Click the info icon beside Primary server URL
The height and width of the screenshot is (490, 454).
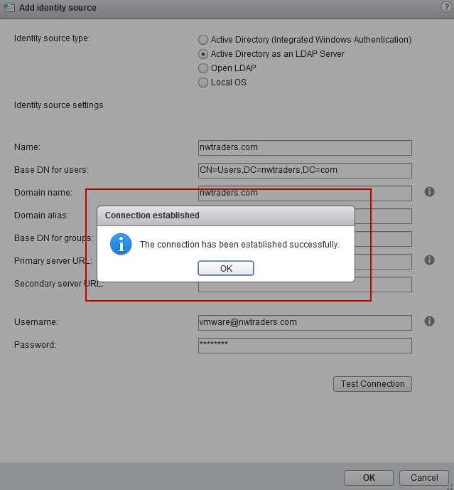(x=429, y=260)
